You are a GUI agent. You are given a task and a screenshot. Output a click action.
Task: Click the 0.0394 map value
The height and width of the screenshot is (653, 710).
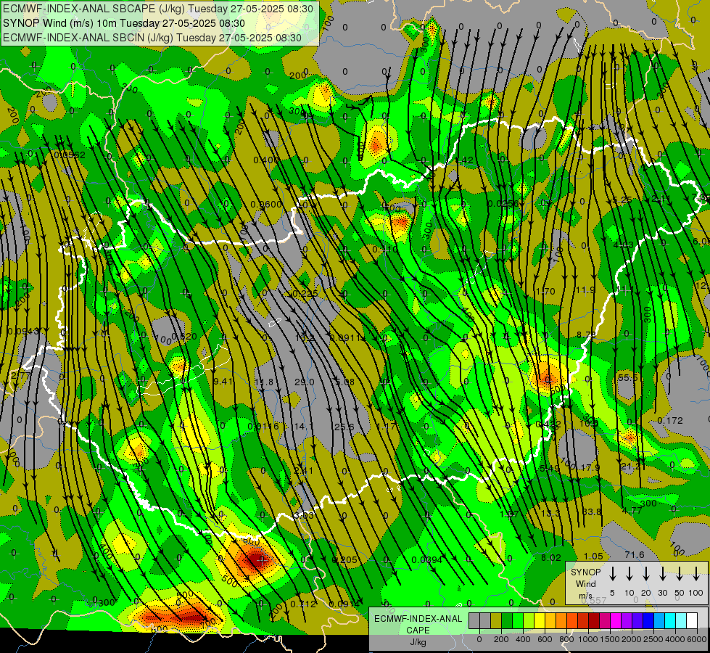click(426, 559)
